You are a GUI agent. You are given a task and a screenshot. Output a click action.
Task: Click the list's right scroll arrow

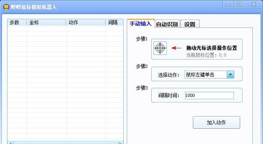pyautogui.click(x=120, y=143)
